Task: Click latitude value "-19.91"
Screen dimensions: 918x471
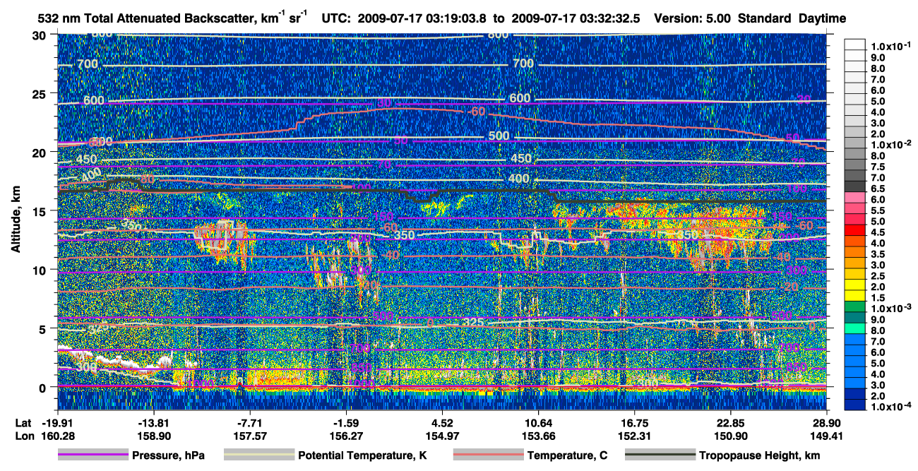Action: (x=57, y=422)
